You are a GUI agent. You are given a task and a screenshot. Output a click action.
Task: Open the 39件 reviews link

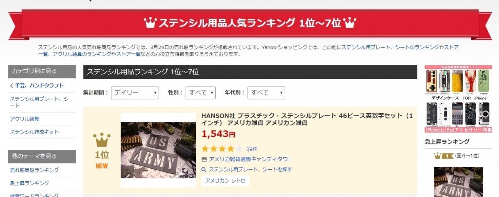[252, 149]
